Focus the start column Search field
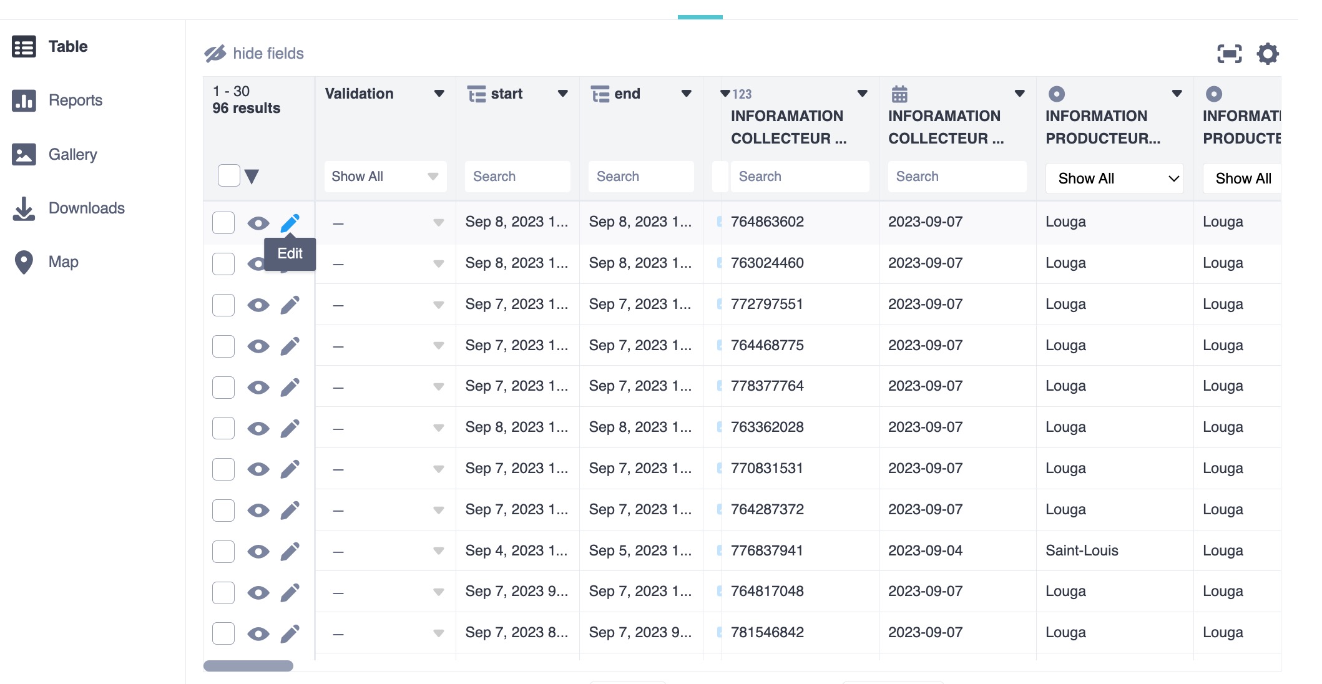The width and height of the screenshot is (1322, 684). click(x=517, y=177)
